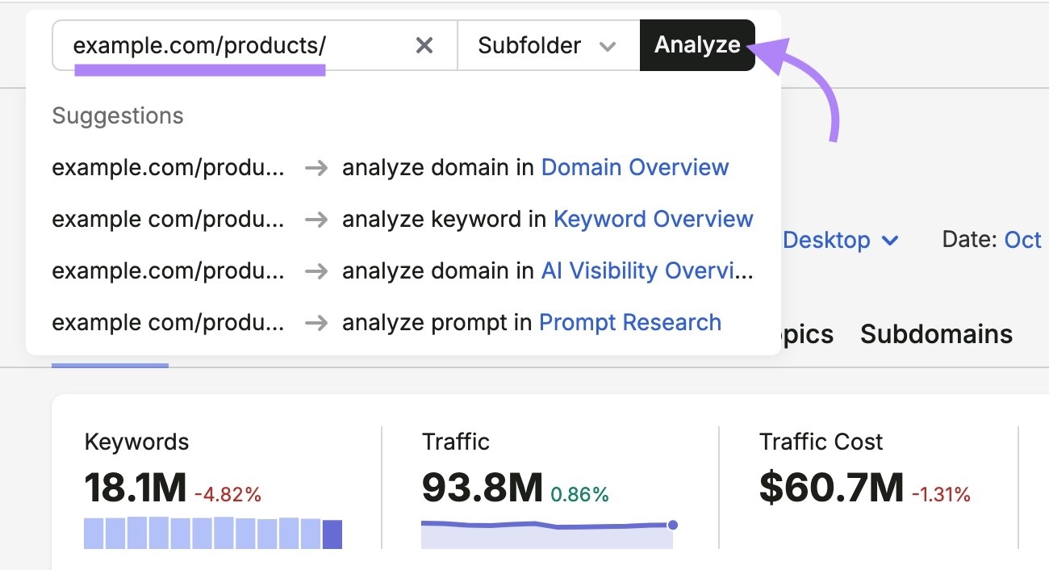This screenshot has width=1049, height=570.
Task: Open the Subfolder scope dropdown
Action: click(549, 45)
